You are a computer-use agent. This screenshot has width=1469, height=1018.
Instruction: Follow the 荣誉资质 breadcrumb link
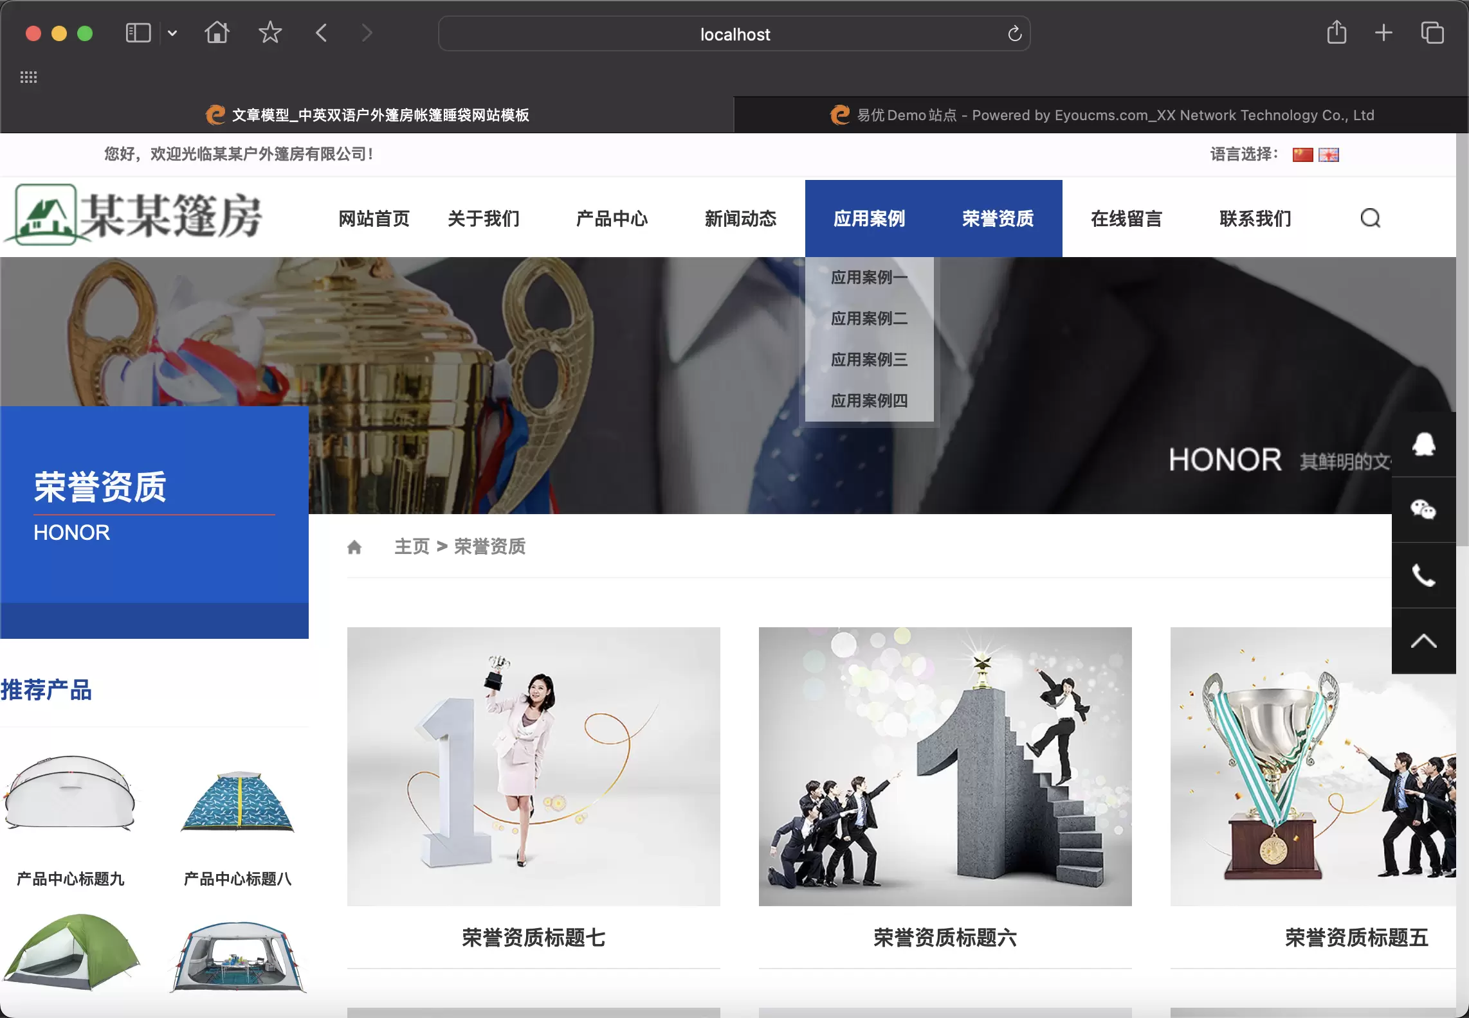pyautogui.click(x=490, y=547)
